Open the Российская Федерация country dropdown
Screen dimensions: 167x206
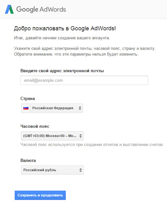[52, 108]
